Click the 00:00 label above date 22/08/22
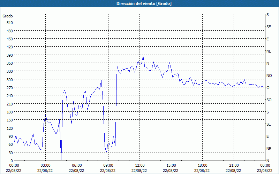This screenshot has width=279, height=174. click(14, 166)
